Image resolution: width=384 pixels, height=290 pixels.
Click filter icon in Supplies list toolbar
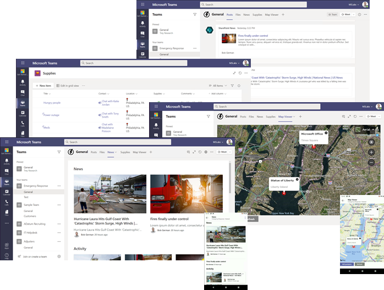(x=232, y=86)
